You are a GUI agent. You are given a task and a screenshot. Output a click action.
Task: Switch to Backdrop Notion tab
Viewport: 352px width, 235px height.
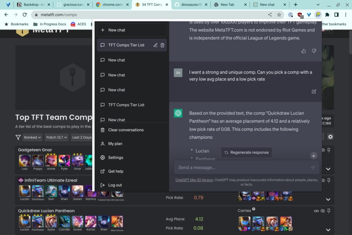click(34, 4)
